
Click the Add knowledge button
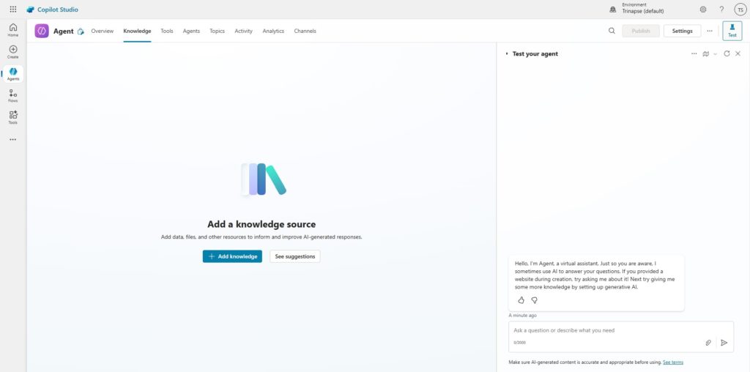[x=232, y=256]
